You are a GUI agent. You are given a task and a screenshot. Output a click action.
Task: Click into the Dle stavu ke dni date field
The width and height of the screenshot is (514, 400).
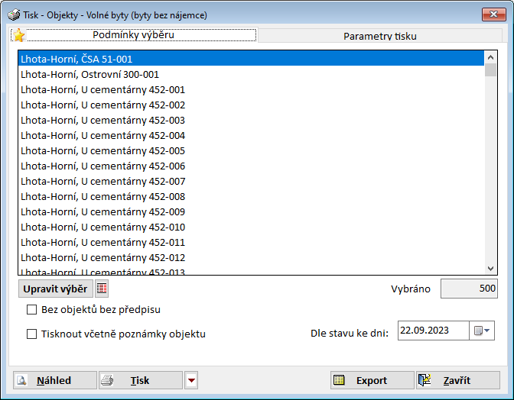click(x=433, y=331)
